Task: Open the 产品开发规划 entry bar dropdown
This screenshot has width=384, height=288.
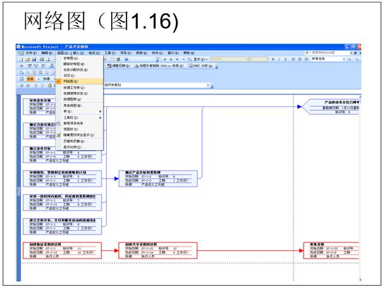Action: pos(208,85)
